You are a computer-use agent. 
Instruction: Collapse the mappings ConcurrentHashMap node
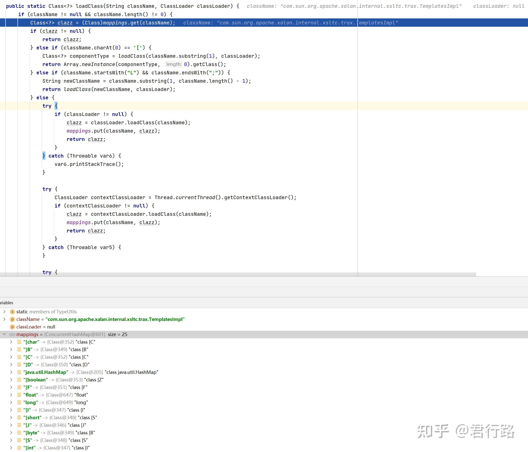coord(4,334)
